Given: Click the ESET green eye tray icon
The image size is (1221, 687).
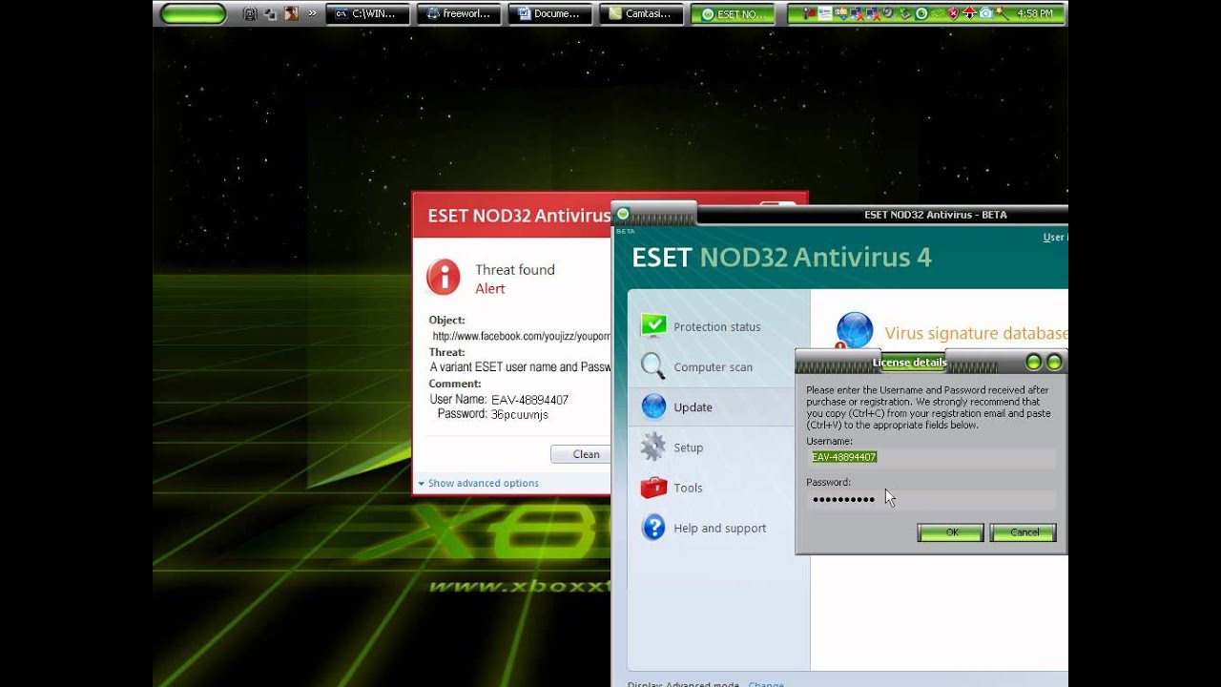Looking at the screenshot, I should tap(921, 13).
